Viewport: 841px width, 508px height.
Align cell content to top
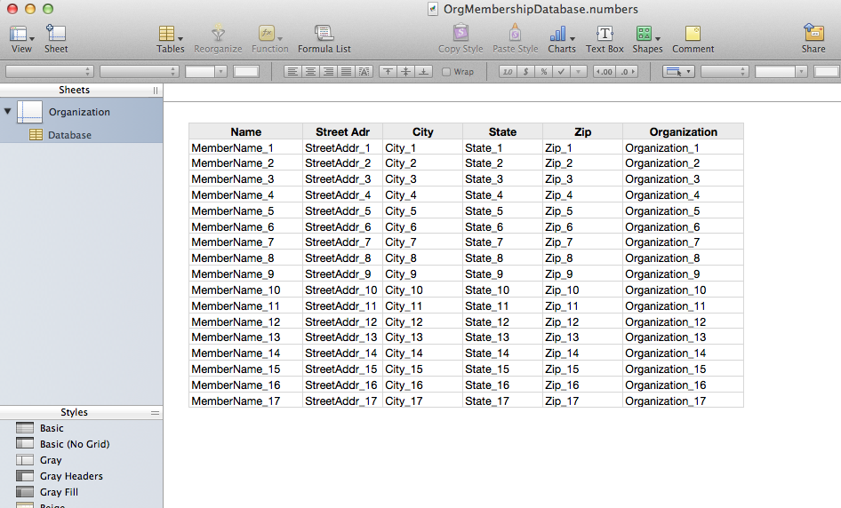(x=388, y=71)
